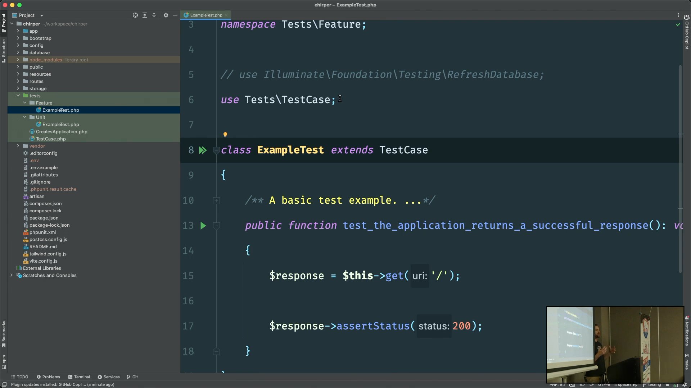Image resolution: width=691 pixels, height=388 pixels.
Task: Toggle fold on the ExampleTest class
Action: 216,150
